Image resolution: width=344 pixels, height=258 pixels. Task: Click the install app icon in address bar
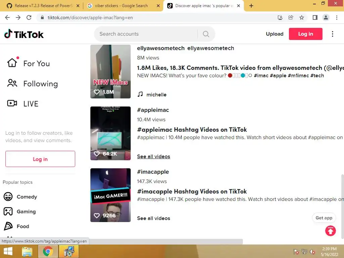(x=280, y=17)
